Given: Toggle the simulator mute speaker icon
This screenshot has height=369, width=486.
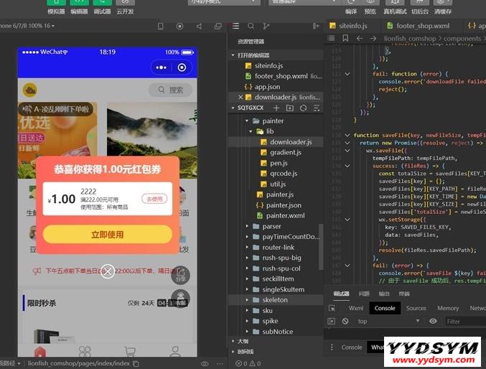Looking at the screenshot, I should tap(199, 26).
